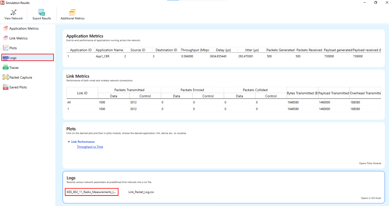Open the Throughput vs Time plot link
The image size is (389, 206).
coord(90,147)
